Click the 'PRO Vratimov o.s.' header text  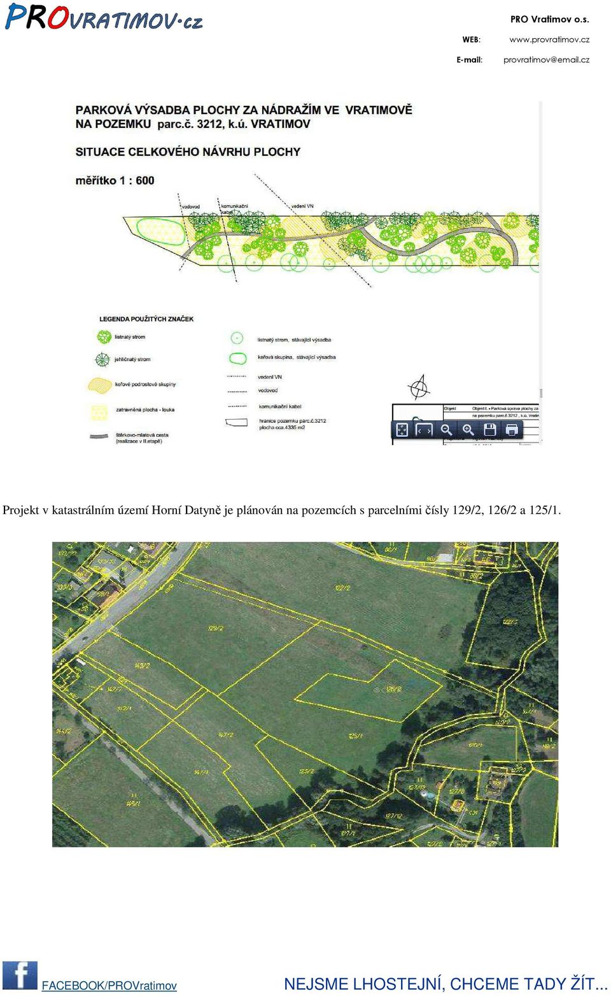550,19
